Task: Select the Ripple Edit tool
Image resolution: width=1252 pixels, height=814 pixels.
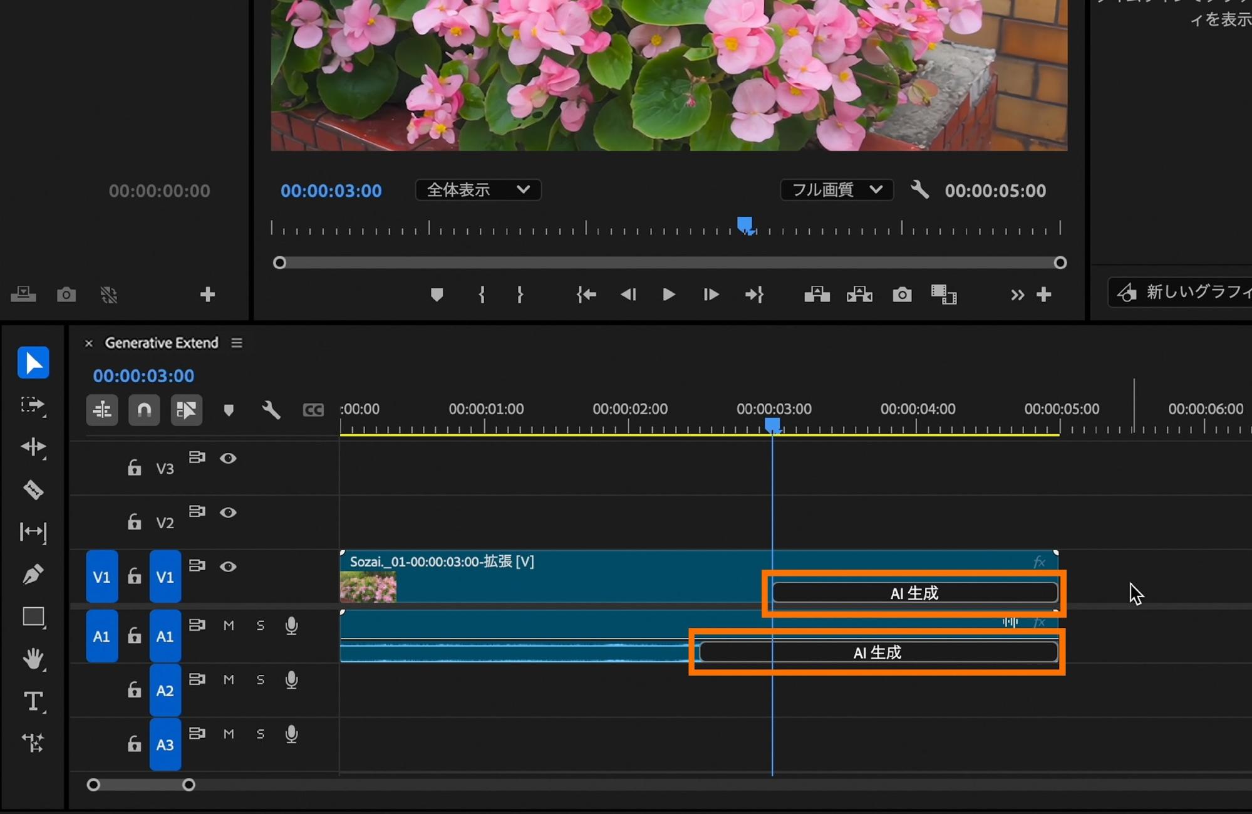Action: (x=33, y=447)
